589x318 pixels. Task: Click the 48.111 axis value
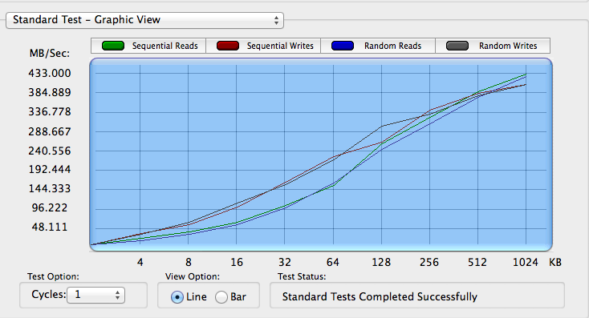coord(50,227)
